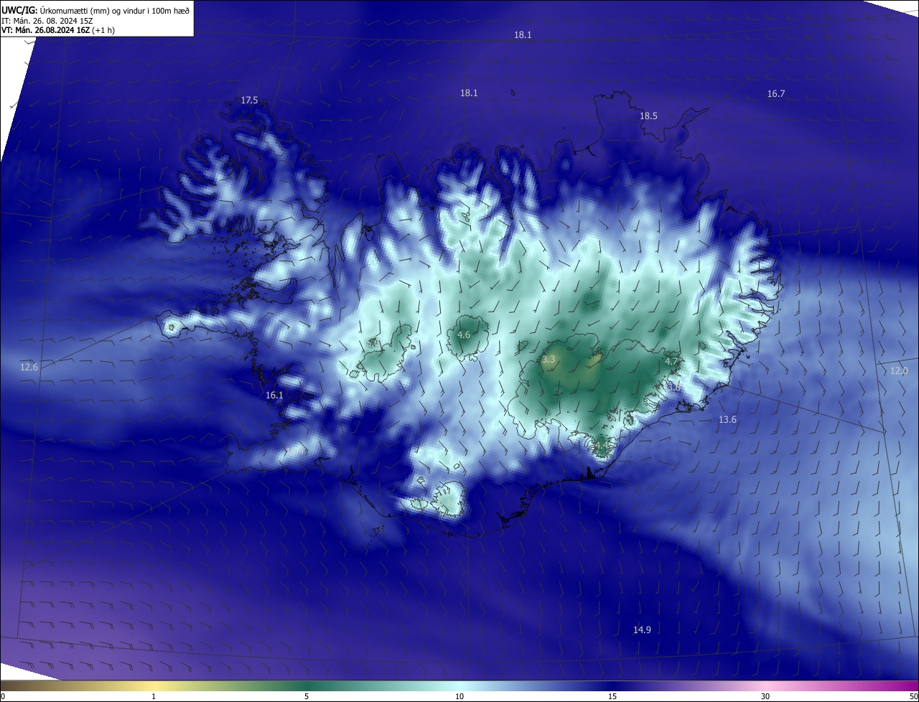Pick the 4.6 value on the glacier
Viewport: 919px width, 702px height.
463,334
